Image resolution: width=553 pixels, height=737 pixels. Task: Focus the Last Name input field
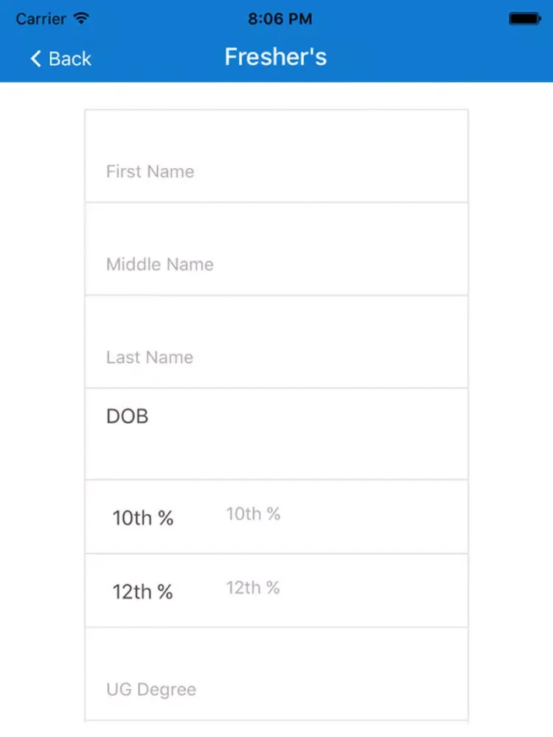pyautogui.click(x=276, y=342)
